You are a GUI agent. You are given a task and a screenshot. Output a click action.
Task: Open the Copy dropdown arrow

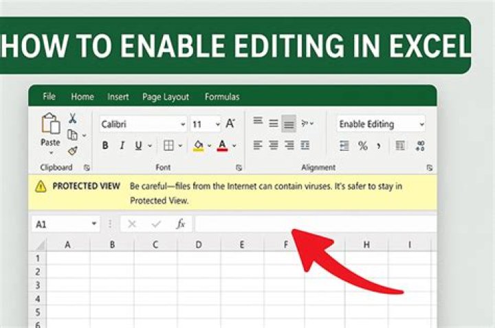[x=85, y=135]
